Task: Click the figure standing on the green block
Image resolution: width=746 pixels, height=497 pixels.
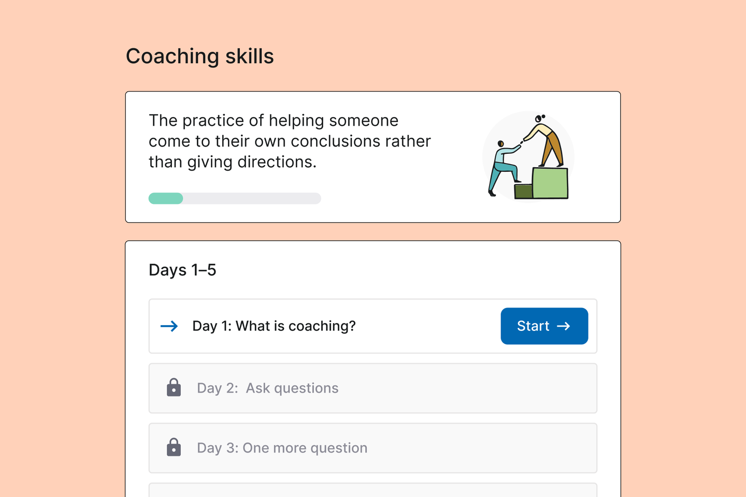Action: coord(544,140)
